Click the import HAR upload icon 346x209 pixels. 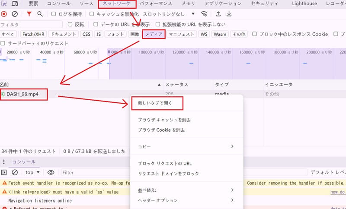pos(218,14)
